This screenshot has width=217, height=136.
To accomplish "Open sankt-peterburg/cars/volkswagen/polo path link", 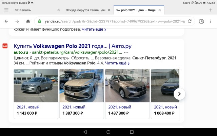I will pos(77,52).
